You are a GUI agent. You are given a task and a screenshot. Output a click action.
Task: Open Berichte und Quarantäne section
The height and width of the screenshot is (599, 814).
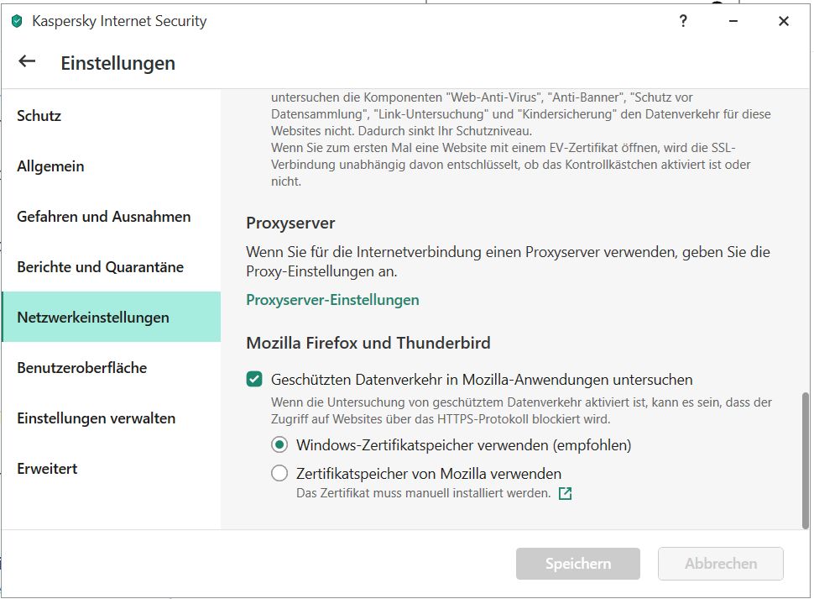111,266
